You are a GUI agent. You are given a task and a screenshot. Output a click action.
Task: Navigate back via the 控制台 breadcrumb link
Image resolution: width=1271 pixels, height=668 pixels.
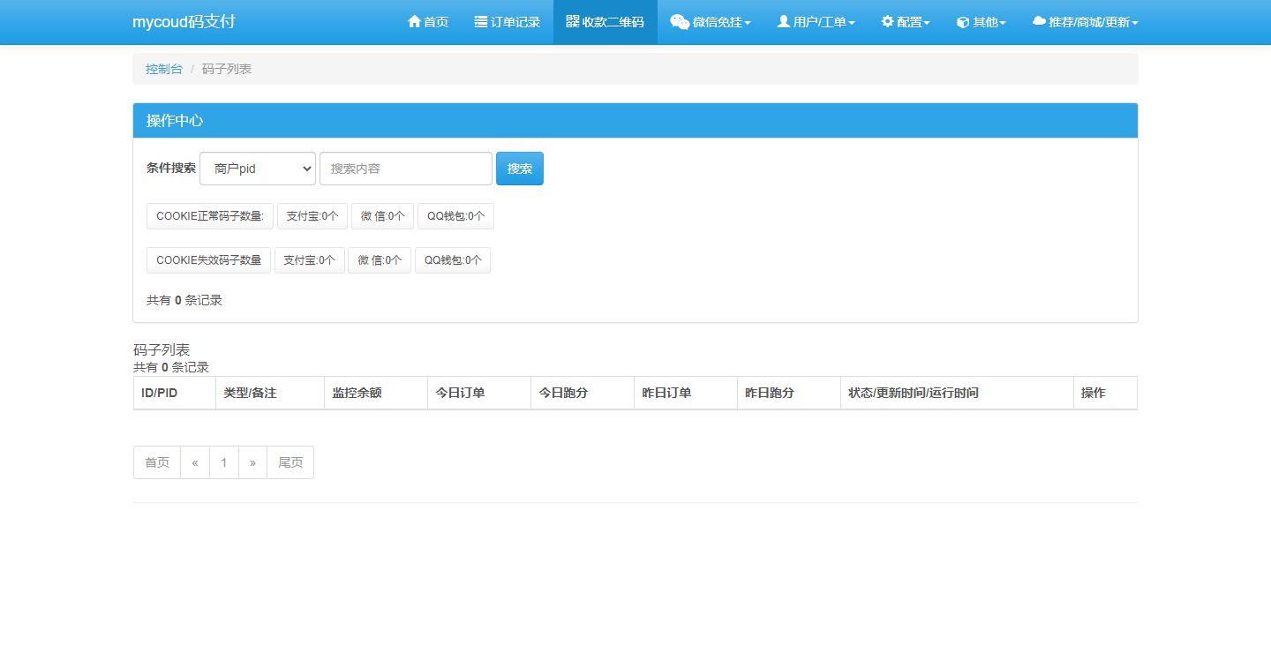pos(163,67)
